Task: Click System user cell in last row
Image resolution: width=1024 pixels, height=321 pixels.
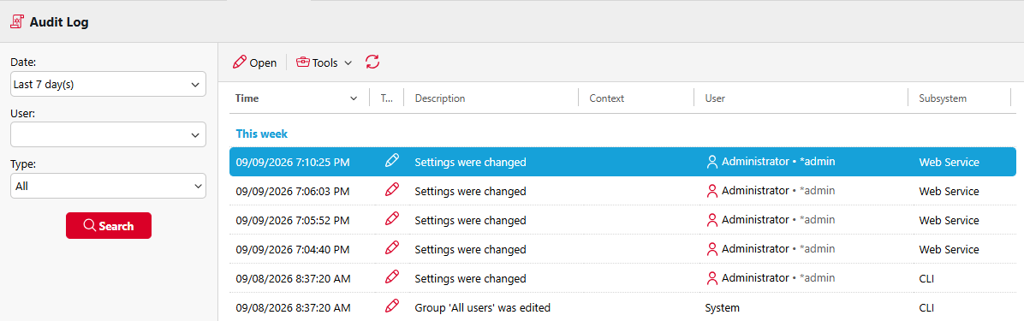Action: [x=723, y=307]
